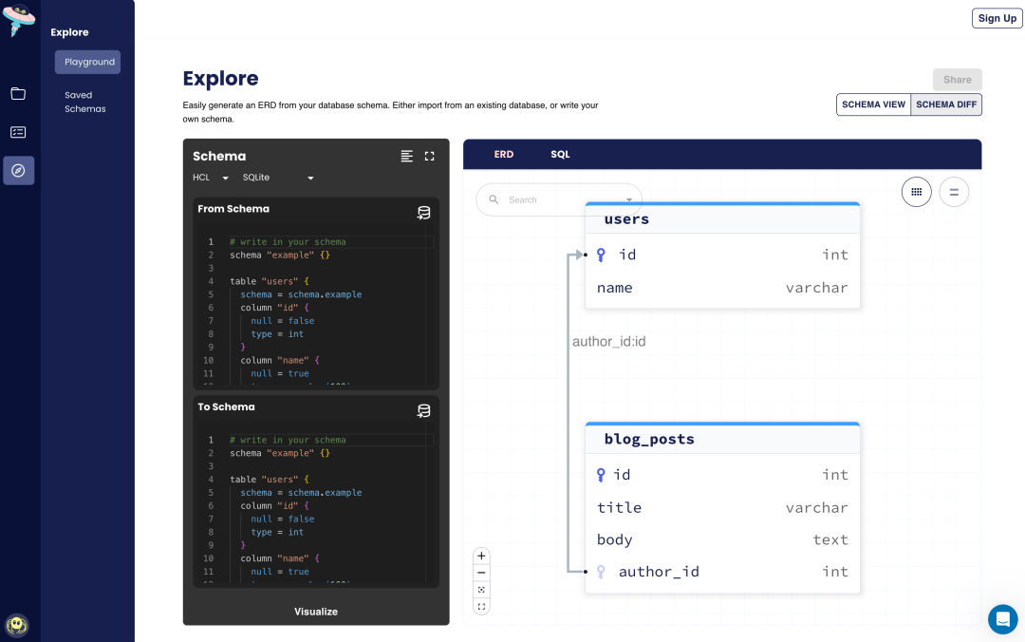Image resolution: width=1025 pixels, height=642 pixels.
Task: Click the name column in users table
Action: point(722,288)
